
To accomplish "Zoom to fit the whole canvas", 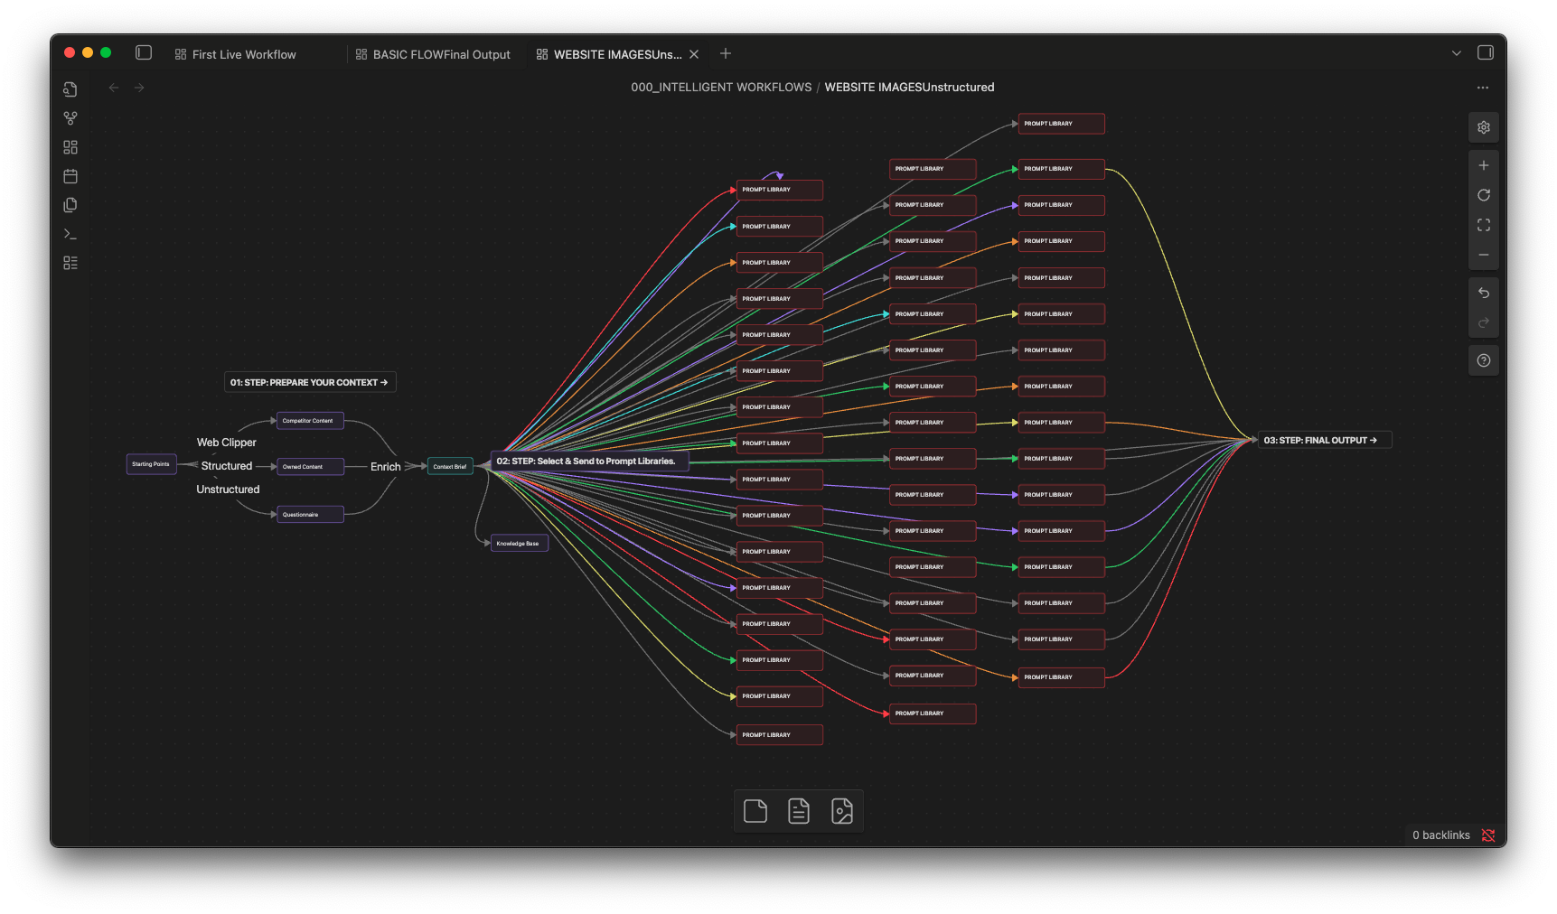I will [1483, 225].
